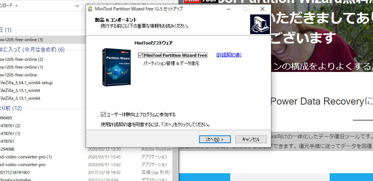Select file 1294088 in Explorer list
This screenshot has width=373, height=181.
pos(7,149)
